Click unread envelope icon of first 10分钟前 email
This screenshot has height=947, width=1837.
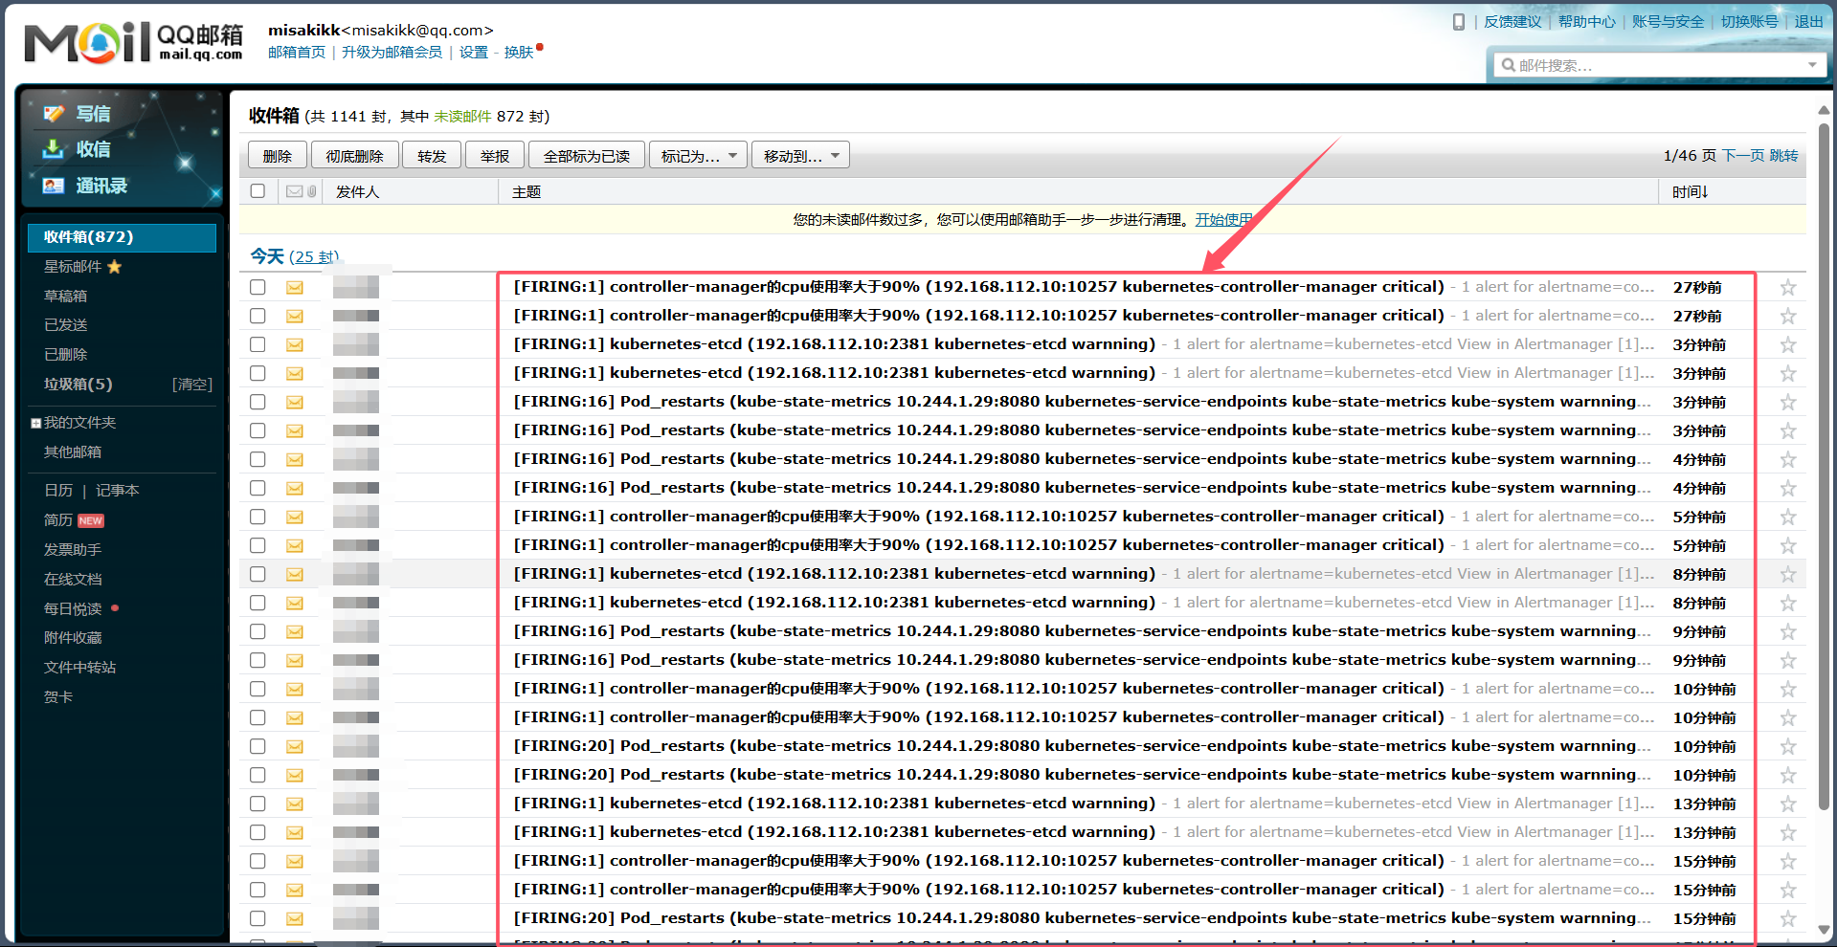click(x=295, y=689)
